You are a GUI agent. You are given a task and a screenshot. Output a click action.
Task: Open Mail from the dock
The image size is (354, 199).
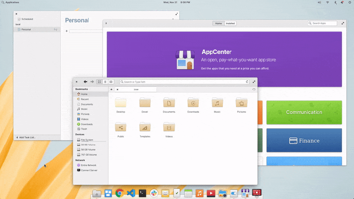tap(165, 193)
